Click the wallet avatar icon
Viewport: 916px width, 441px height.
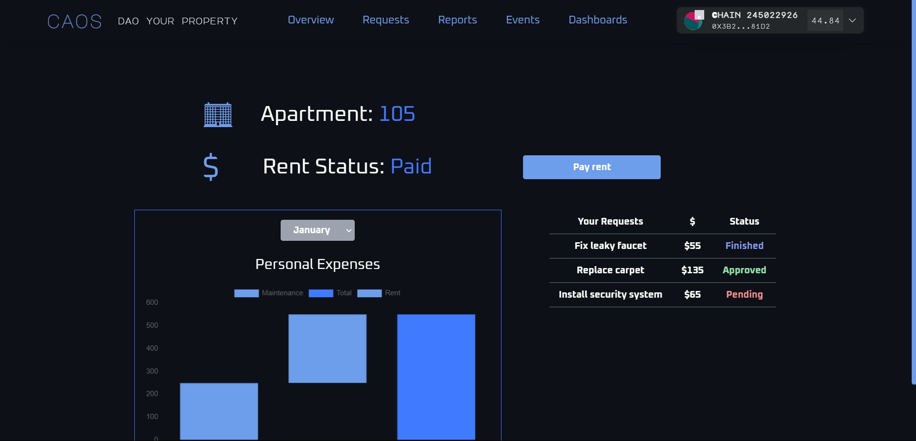coord(693,21)
